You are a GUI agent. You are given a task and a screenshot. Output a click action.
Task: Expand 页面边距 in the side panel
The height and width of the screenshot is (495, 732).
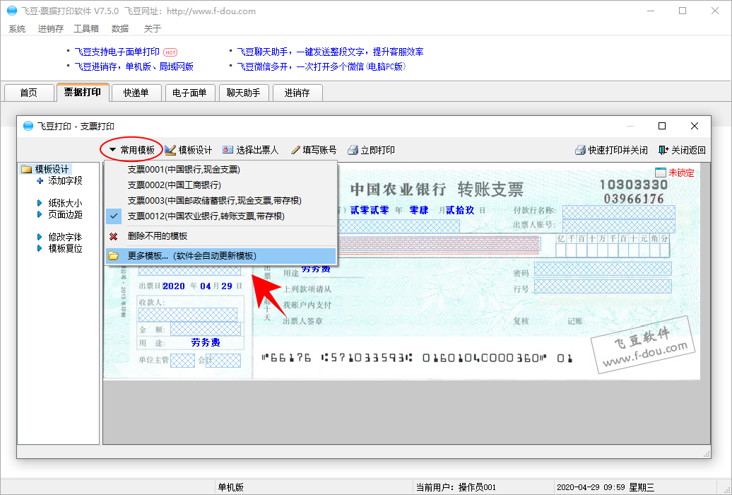[40, 214]
